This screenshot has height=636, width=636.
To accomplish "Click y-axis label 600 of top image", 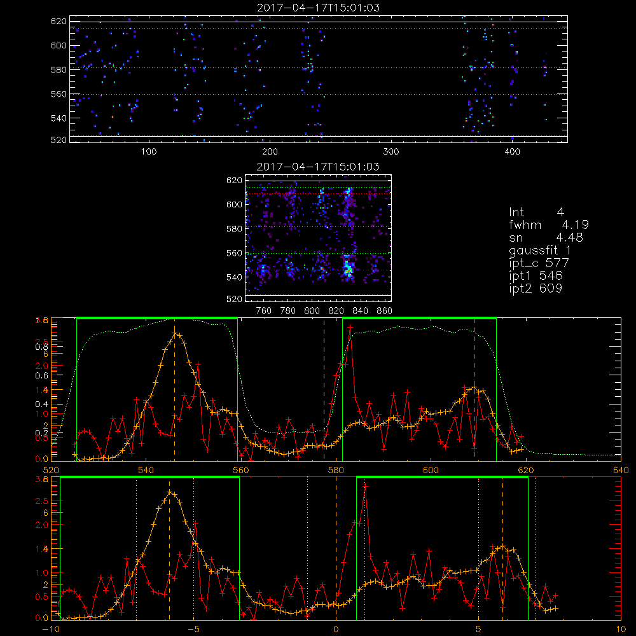I will tap(59, 45).
